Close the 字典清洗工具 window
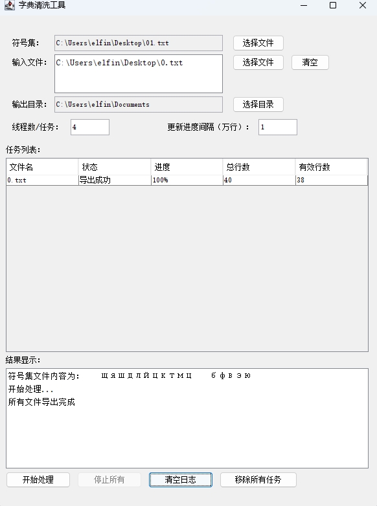 [x=363, y=5]
